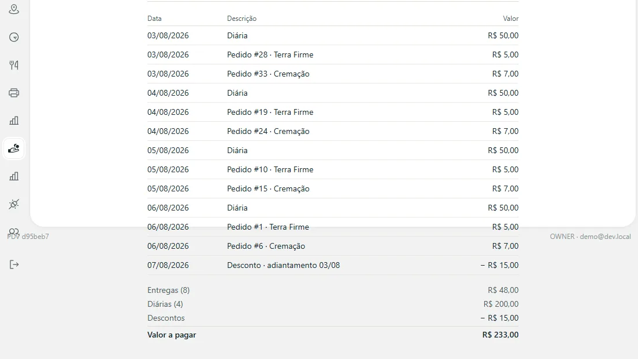Open the map pin location icon in sidebar
Viewport: 638px width, 359px height.
point(14,9)
